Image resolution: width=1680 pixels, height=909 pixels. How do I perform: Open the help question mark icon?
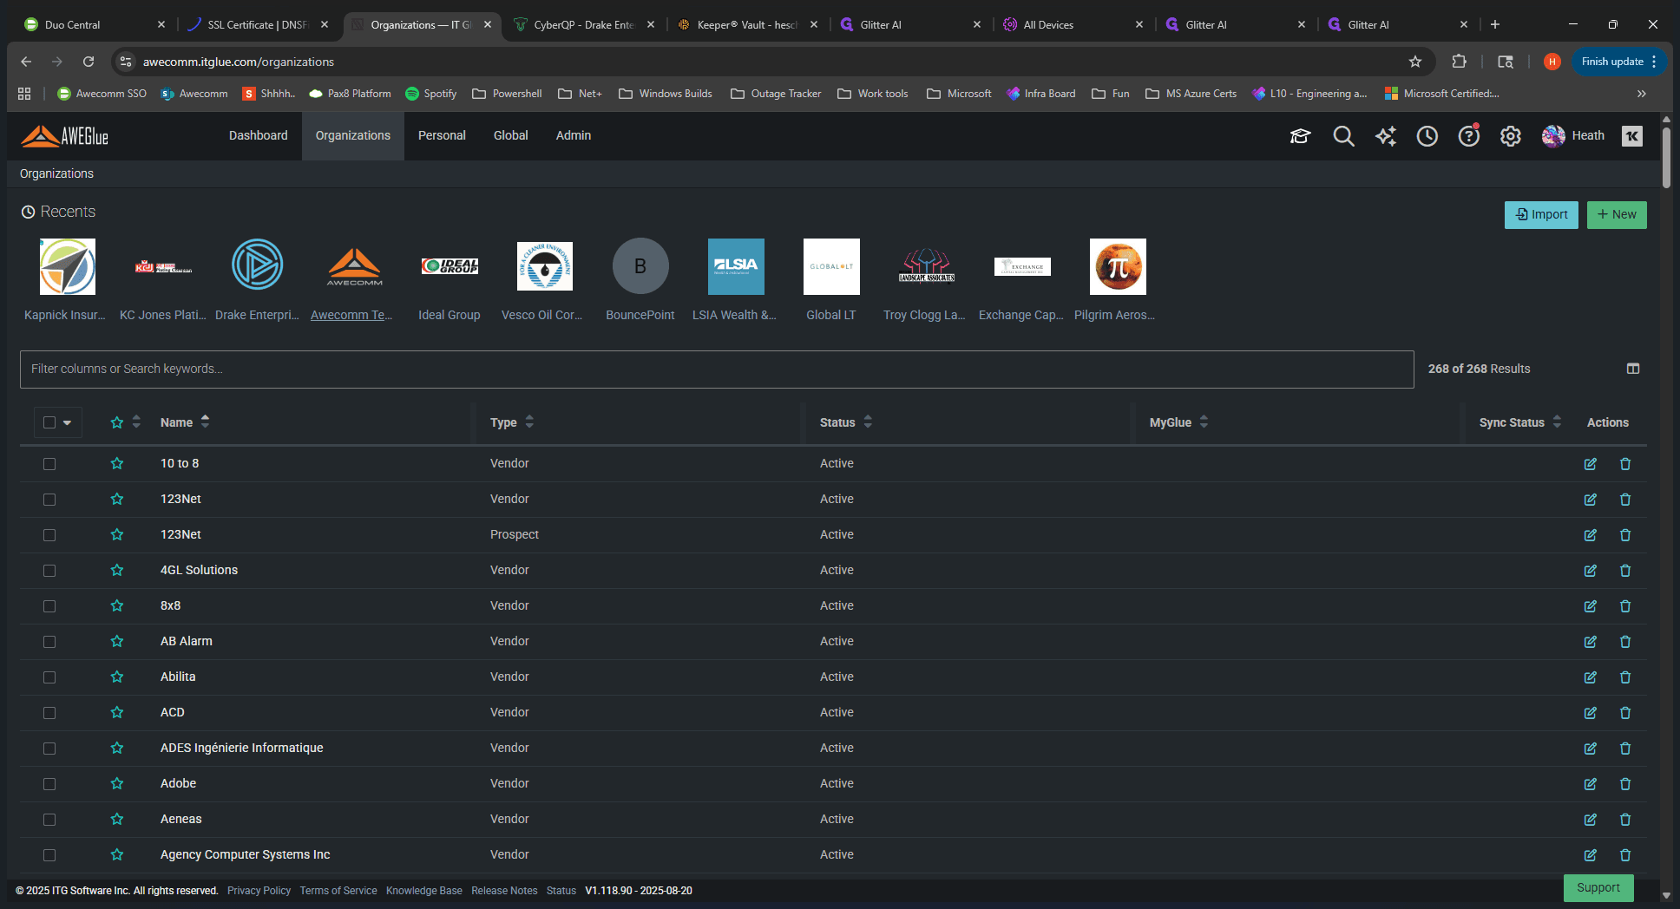[x=1468, y=136]
